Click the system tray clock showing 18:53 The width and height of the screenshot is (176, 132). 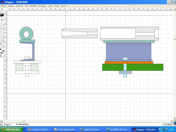[x=172, y=130]
